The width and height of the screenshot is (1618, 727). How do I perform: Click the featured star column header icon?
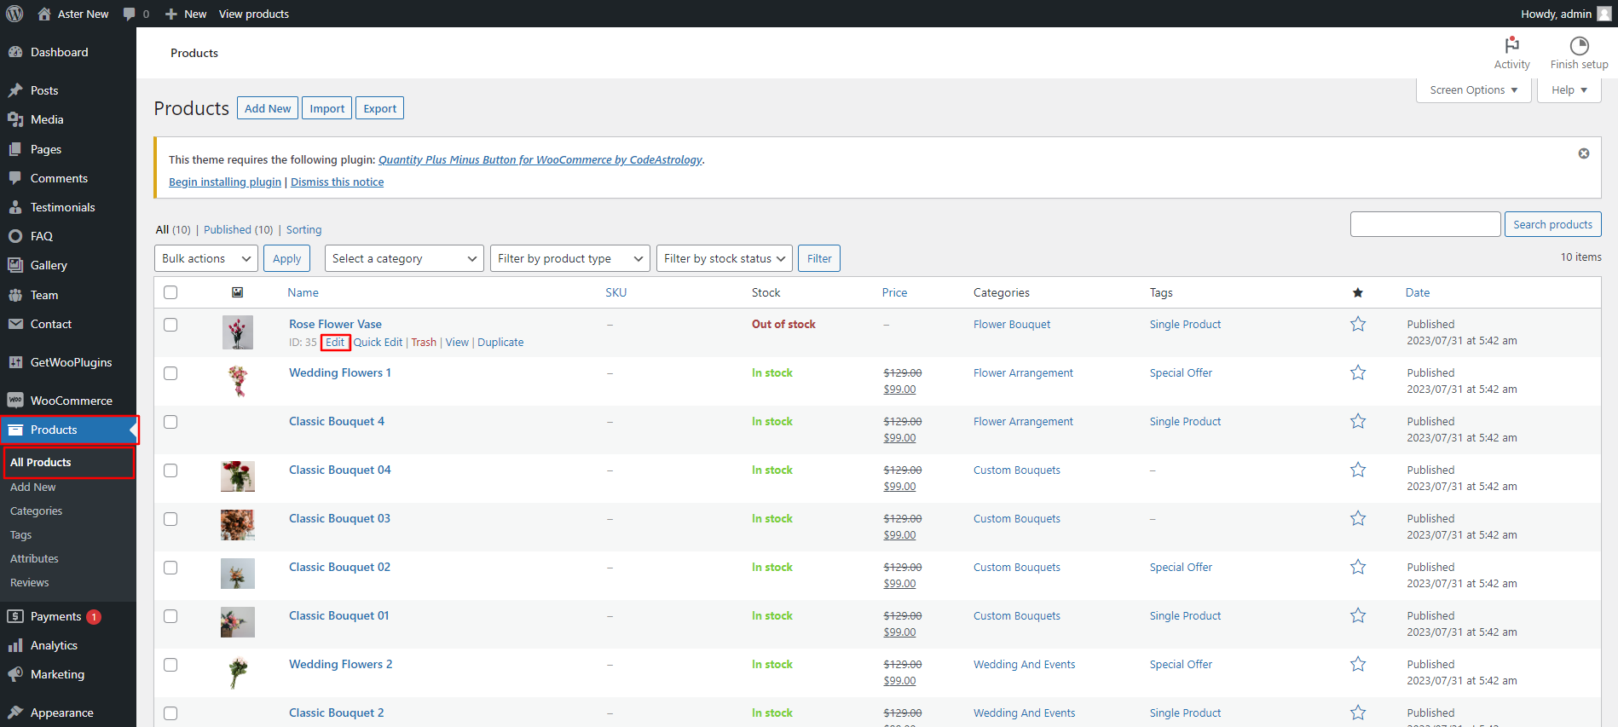click(1357, 292)
